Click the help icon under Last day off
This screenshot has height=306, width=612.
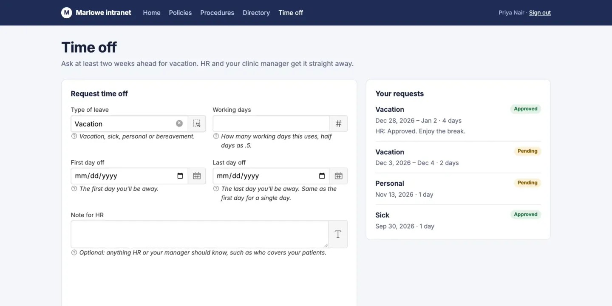[x=216, y=189]
